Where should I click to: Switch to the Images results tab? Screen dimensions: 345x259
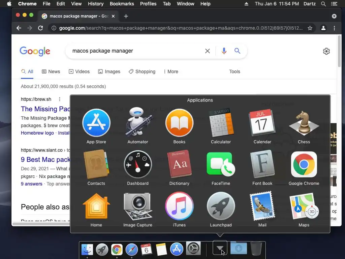109,71
